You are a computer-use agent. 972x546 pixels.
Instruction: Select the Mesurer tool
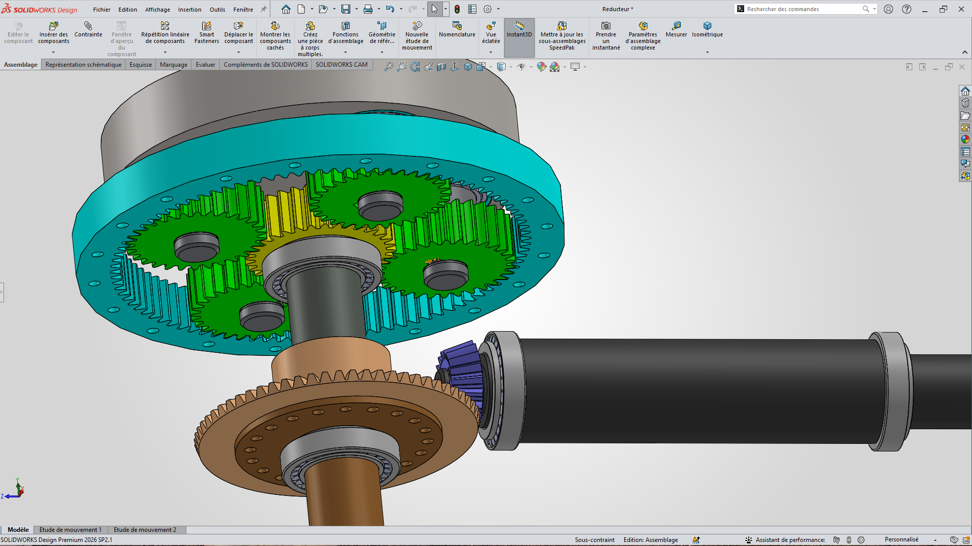point(676,29)
